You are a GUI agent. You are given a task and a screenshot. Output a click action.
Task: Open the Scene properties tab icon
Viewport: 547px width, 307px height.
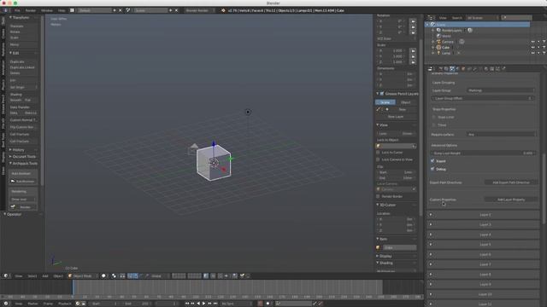click(452, 69)
